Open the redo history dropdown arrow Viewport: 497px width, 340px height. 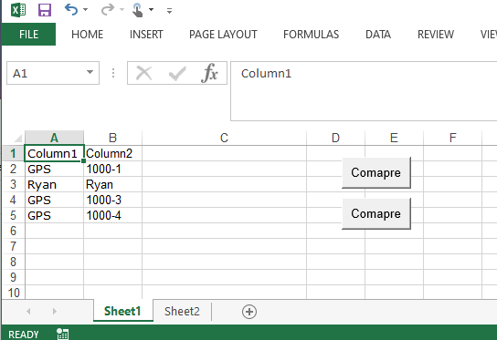click(122, 10)
